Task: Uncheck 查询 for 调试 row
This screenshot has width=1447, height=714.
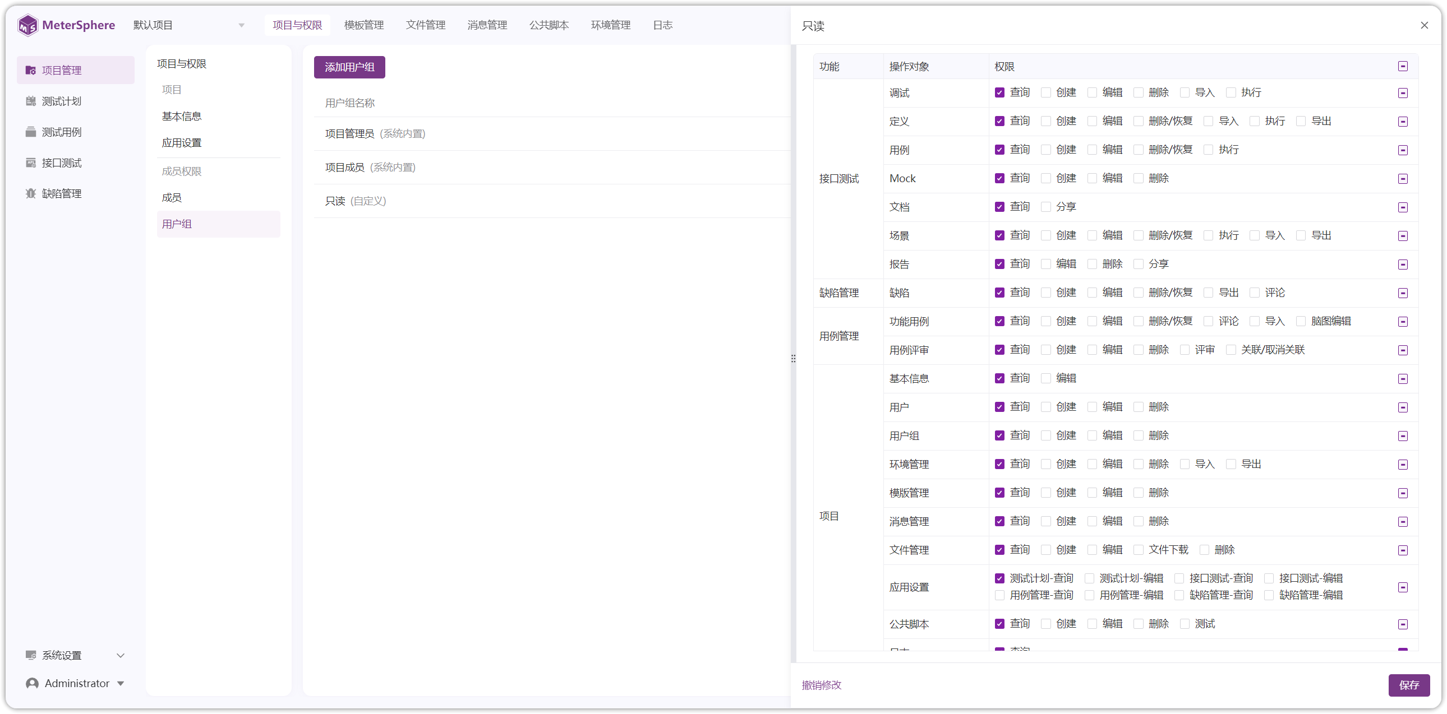Action: tap(999, 92)
